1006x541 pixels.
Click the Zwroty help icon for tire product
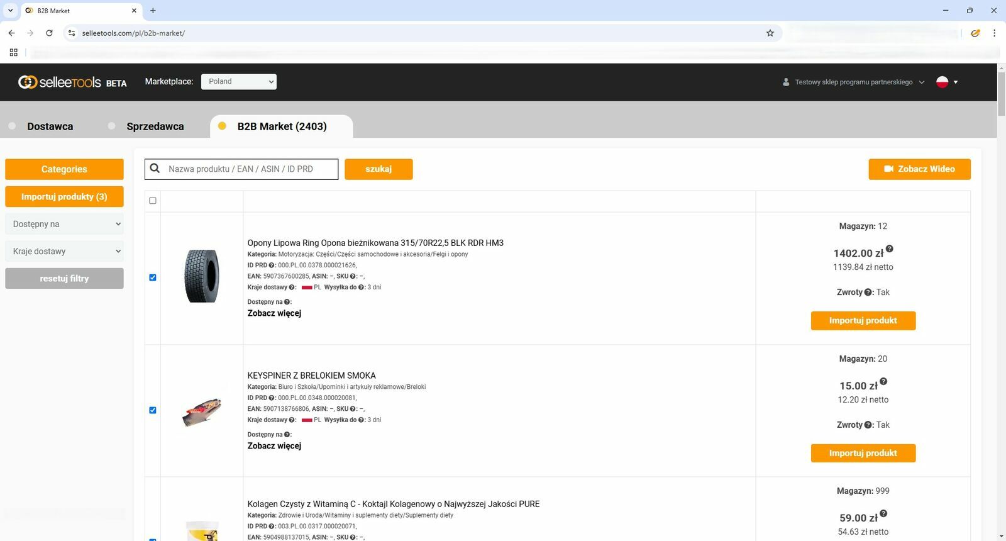[x=868, y=293]
